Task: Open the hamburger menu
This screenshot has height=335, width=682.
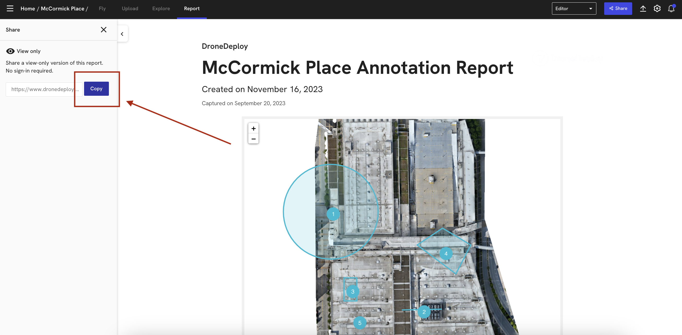Action: coord(10,8)
